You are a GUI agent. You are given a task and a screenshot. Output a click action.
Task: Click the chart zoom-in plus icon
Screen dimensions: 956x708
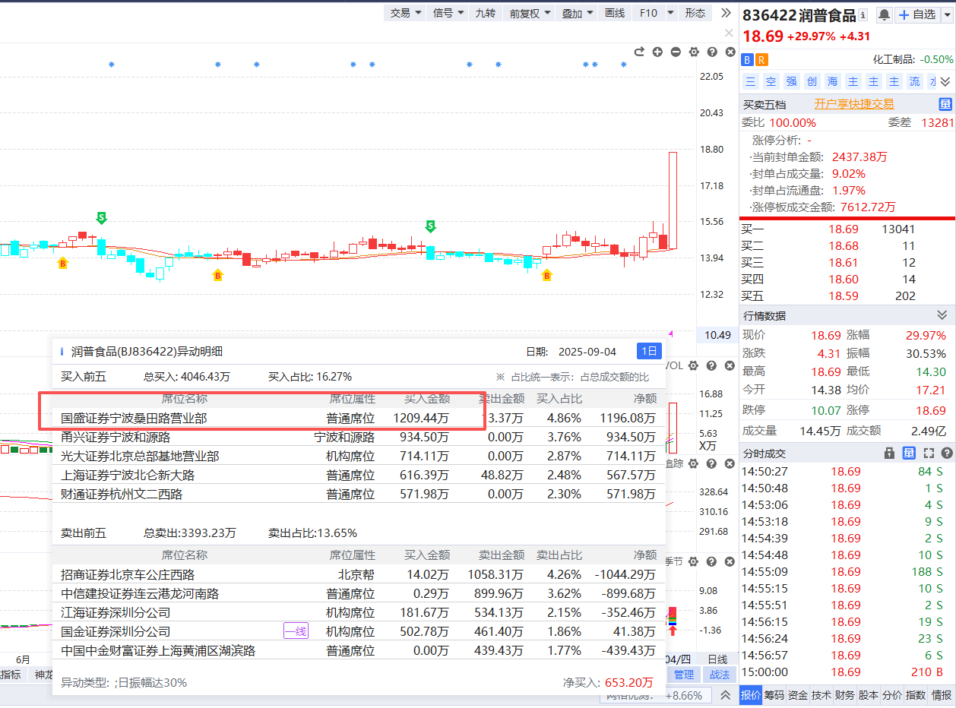click(657, 52)
